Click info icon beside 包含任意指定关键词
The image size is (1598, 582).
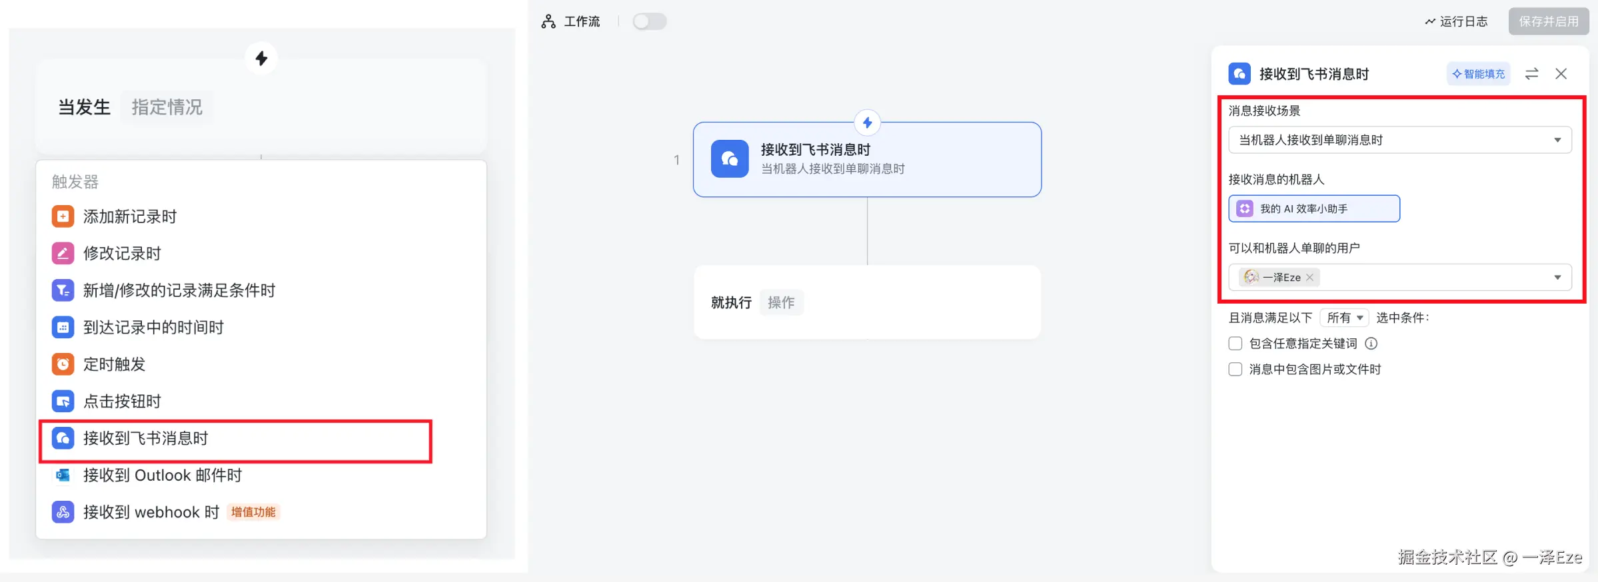(x=1371, y=344)
